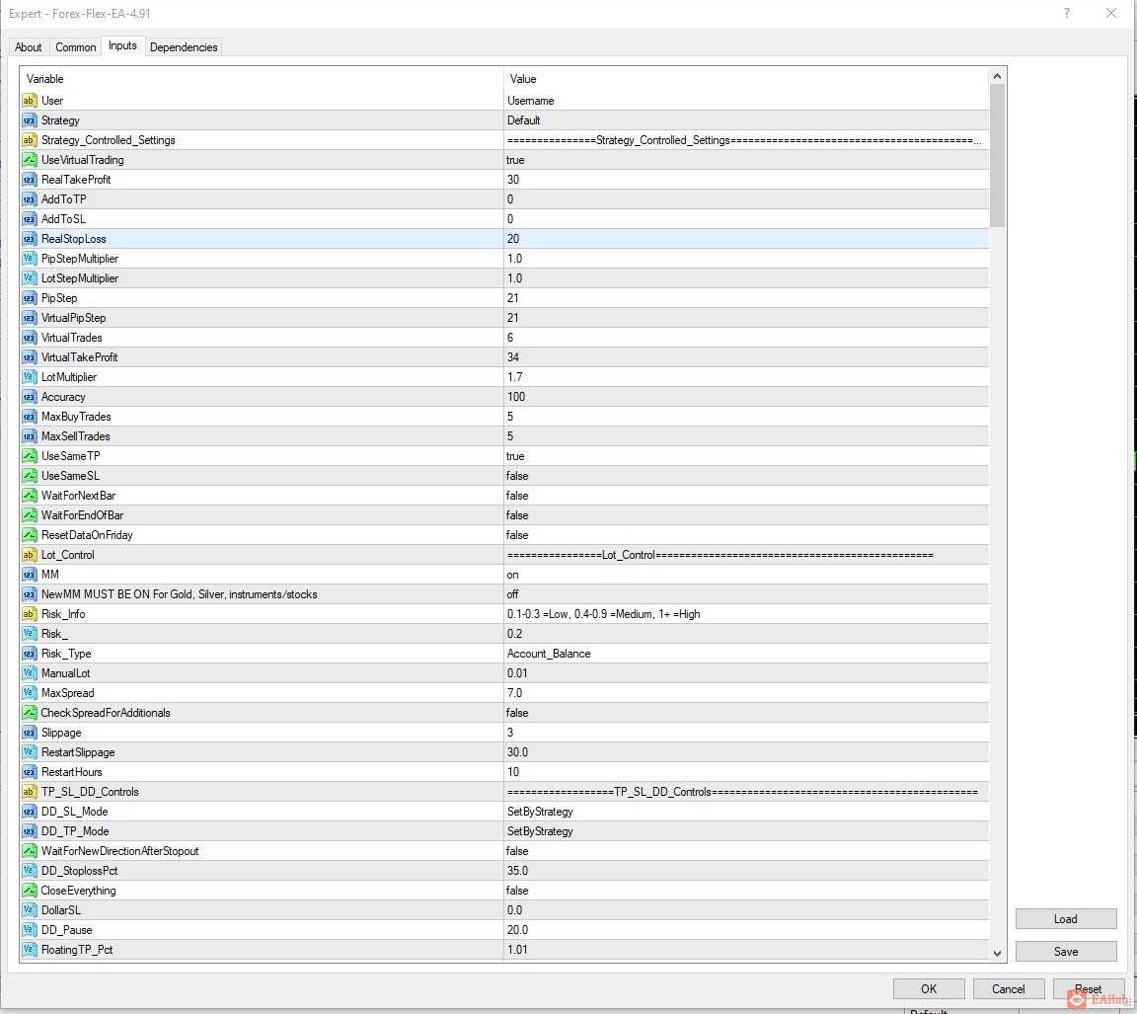Select the FloatingTP_Pct row label

click(x=77, y=950)
